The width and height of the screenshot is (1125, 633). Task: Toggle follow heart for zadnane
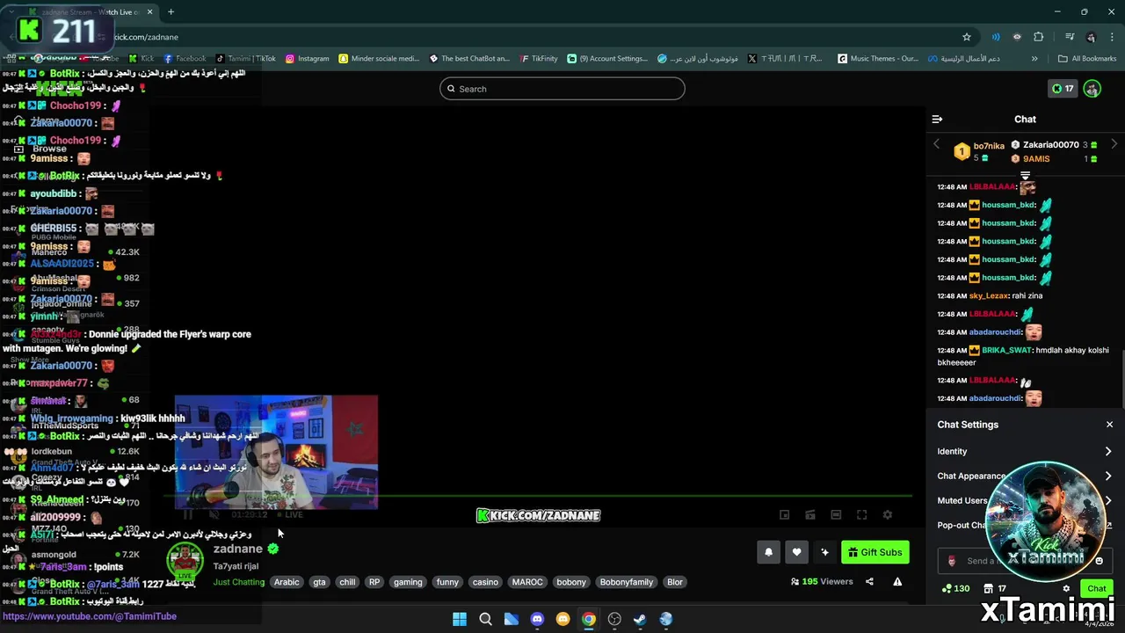tap(796, 552)
